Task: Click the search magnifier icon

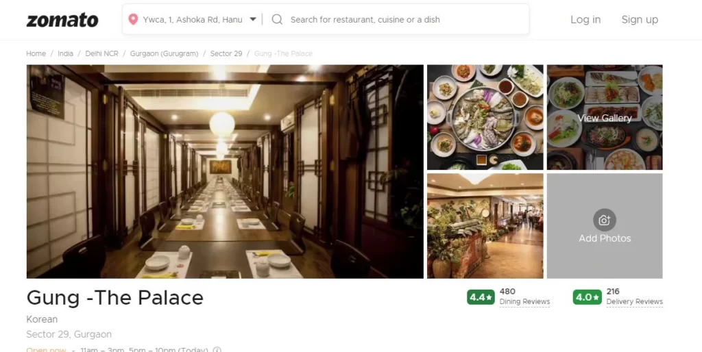Action: click(277, 19)
